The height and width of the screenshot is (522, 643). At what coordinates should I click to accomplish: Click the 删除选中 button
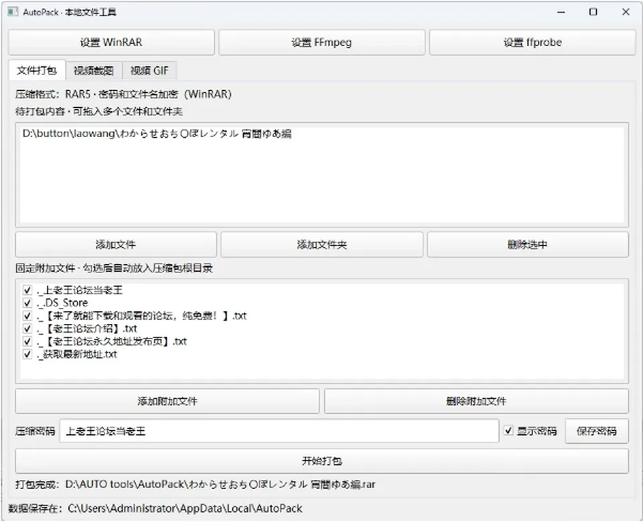point(528,245)
